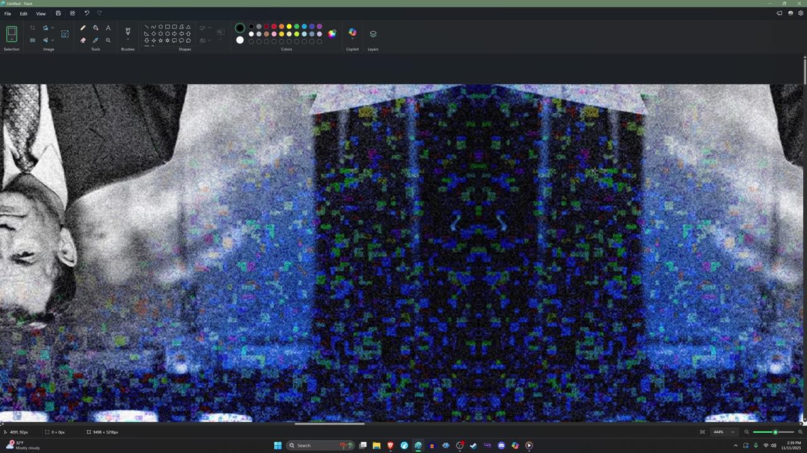Click the volume speaker tray icon

tap(774, 445)
